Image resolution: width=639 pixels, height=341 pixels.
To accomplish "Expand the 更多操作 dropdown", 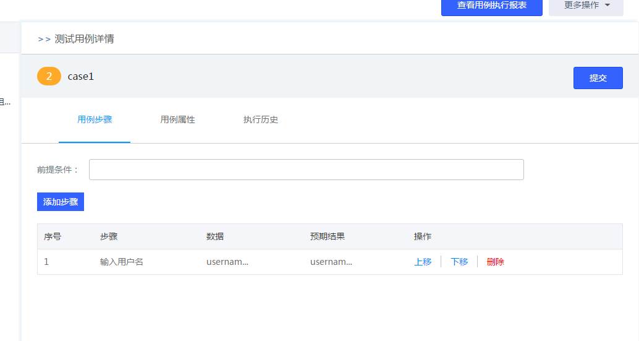I will (586, 6).
